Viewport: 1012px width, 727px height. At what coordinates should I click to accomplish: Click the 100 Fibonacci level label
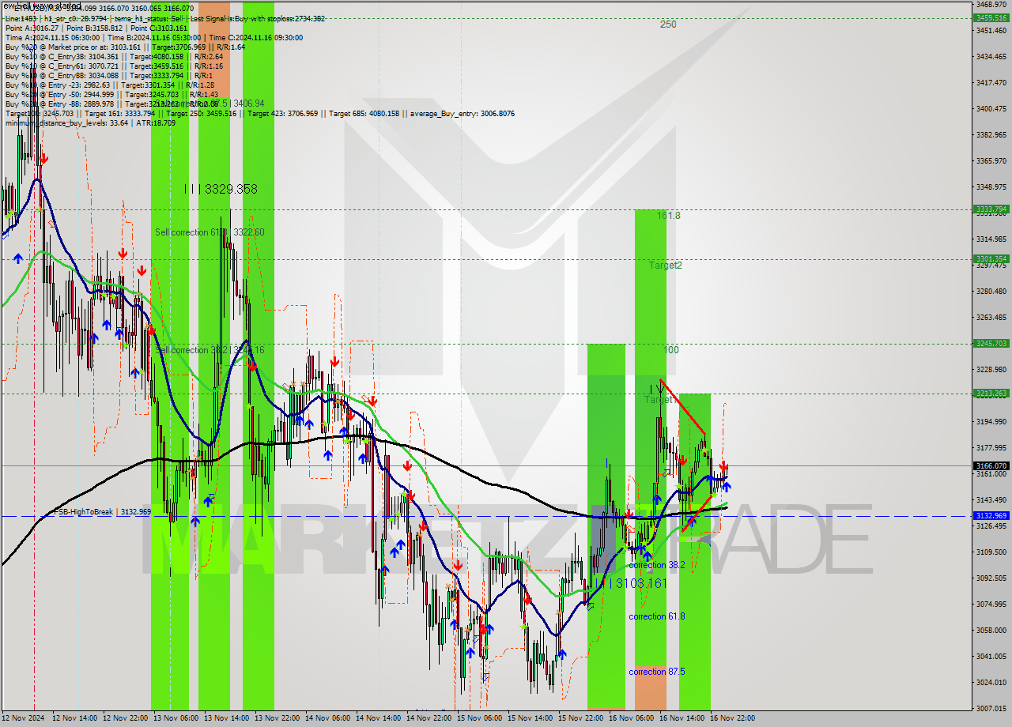pos(671,349)
